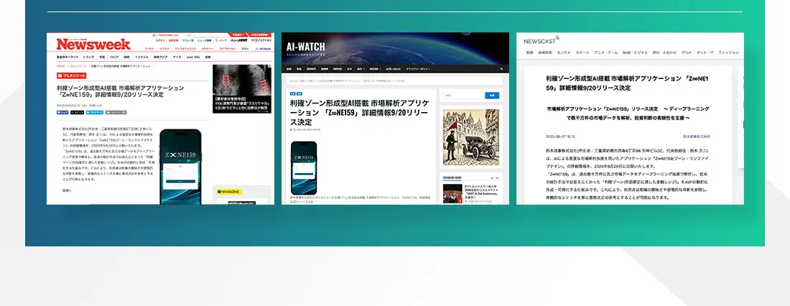Click the vintage car illustration in AI-WATCH sidebar
The height and width of the screenshot is (306, 790).
click(470, 137)
